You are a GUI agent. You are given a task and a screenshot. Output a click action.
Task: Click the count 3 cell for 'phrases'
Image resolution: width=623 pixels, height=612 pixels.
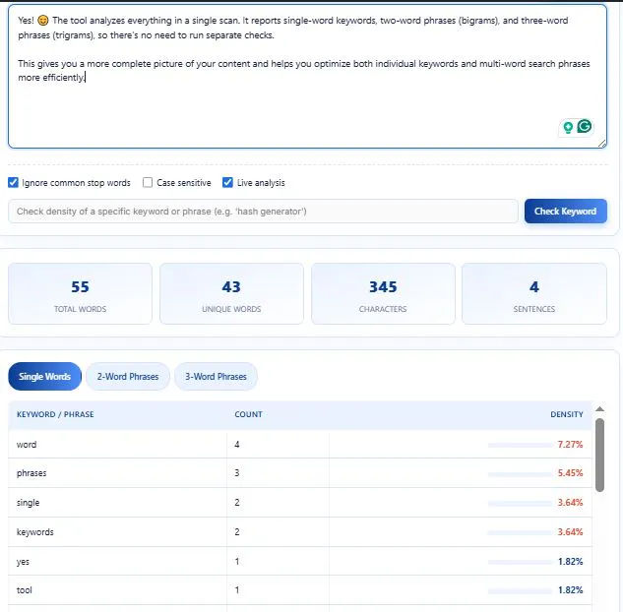pos(278,473)
